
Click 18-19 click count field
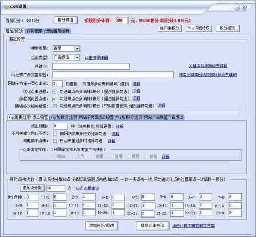click(x=89, y=213)
